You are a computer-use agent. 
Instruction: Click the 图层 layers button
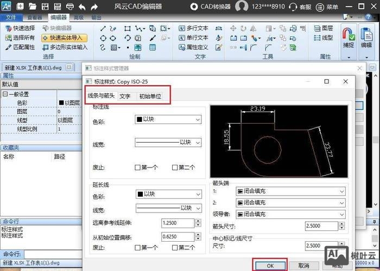point(324,28)
